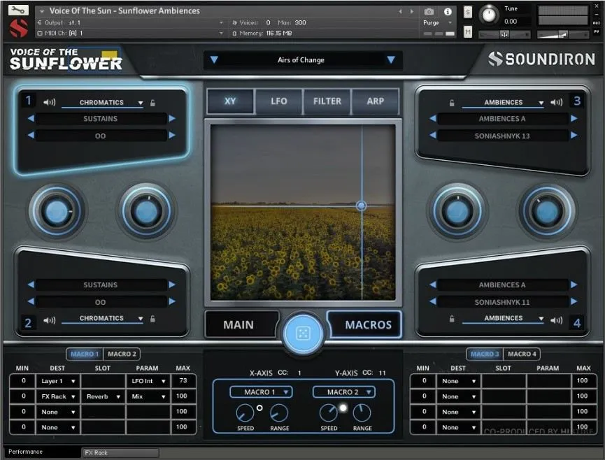Image resolution: width=605 pixels, height=460 pixels.
Task: Click the X-axis SPEED knob
Action: pos(245,413)
